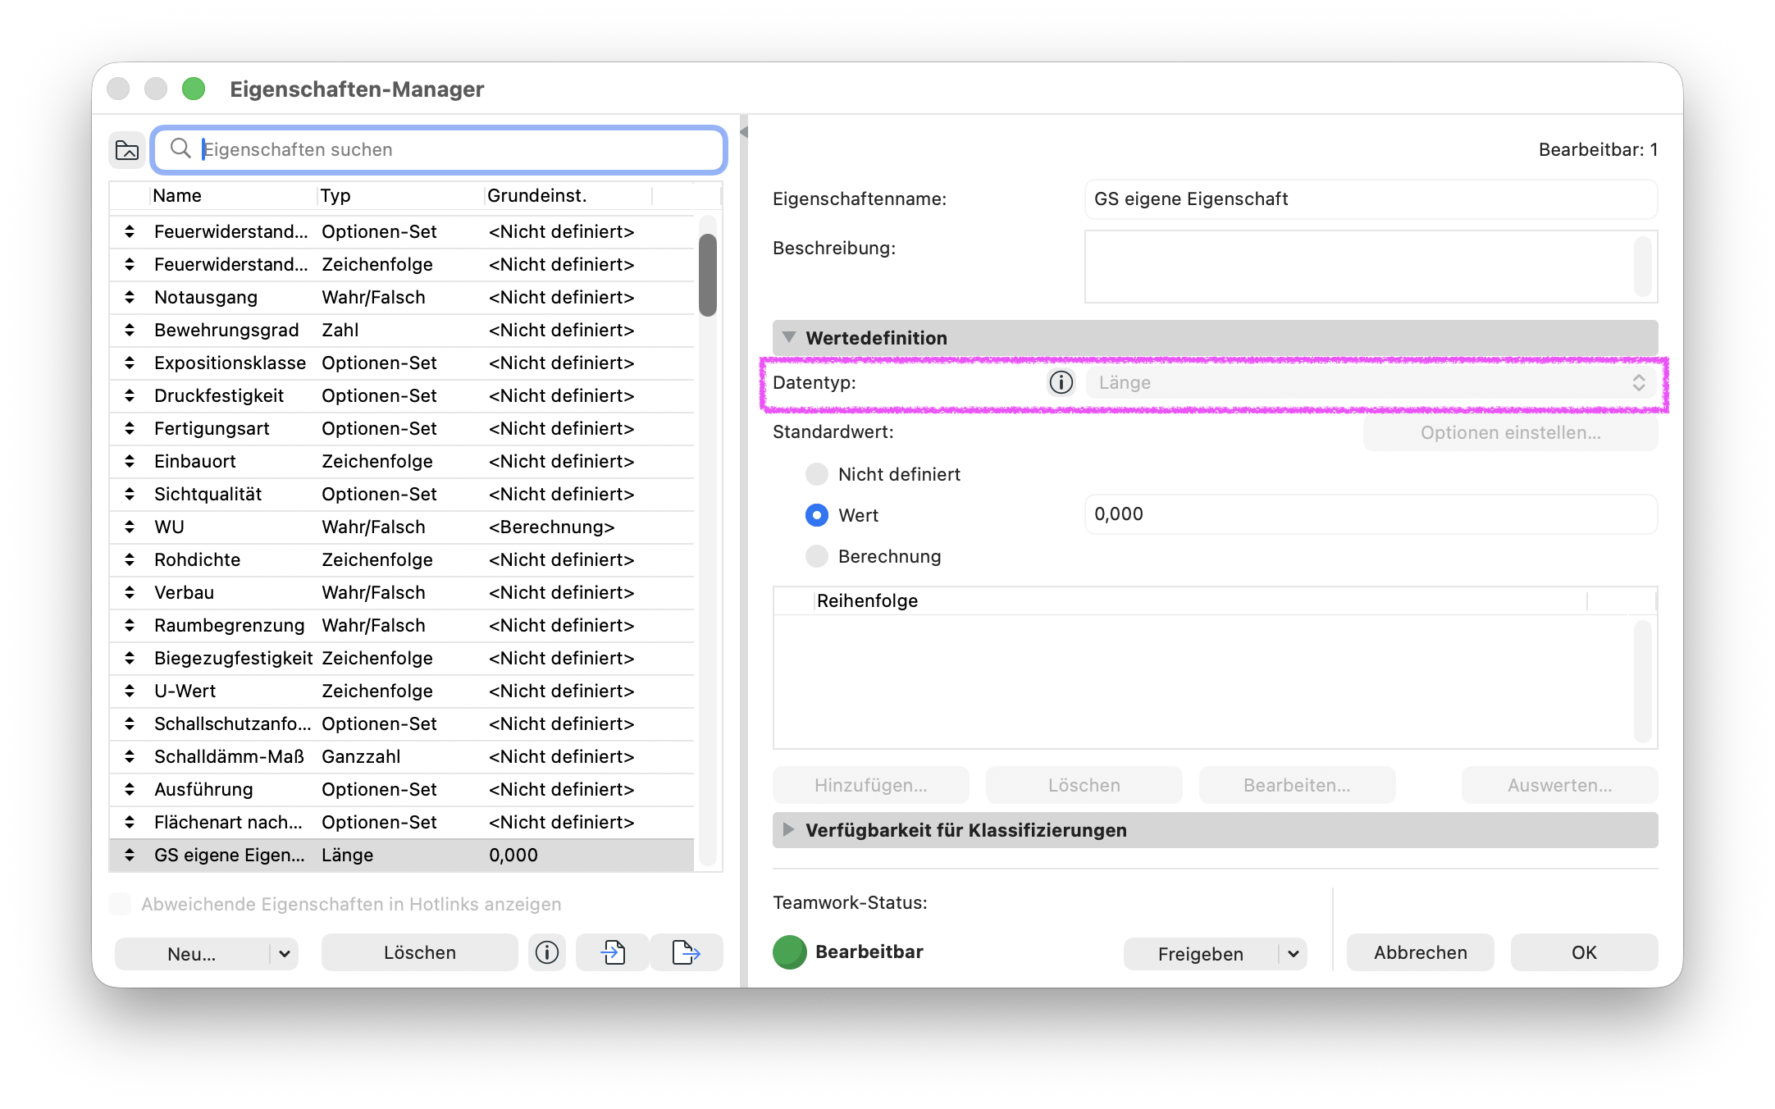Click the Reihenfolge column header
This screenshot has width=1775, height=1109.
[x=1201, y=600]
